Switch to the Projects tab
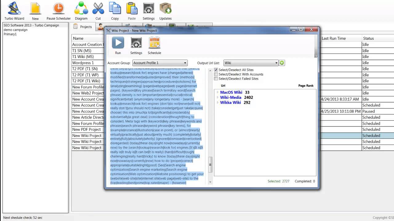The height and width of the screenshot is (221, 394). point(83,27)
